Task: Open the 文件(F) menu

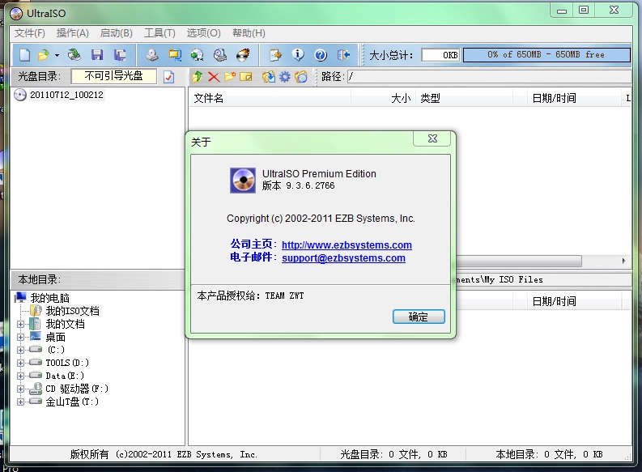Action: pyautogui.click(x=30, y=33)
